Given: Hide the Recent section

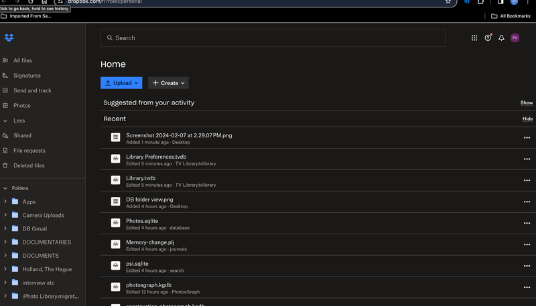Looking at the screenshot, I should pyautogui.click(x=527, y=119).
